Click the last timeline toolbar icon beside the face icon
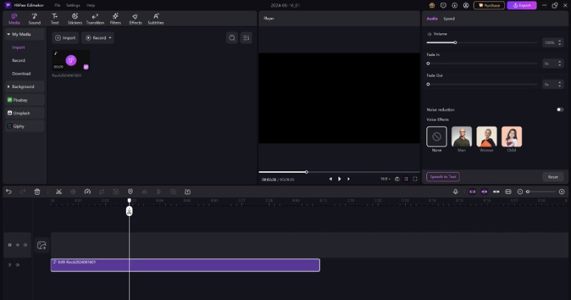The height and width of the screenshot is (300, 571). 187,192
